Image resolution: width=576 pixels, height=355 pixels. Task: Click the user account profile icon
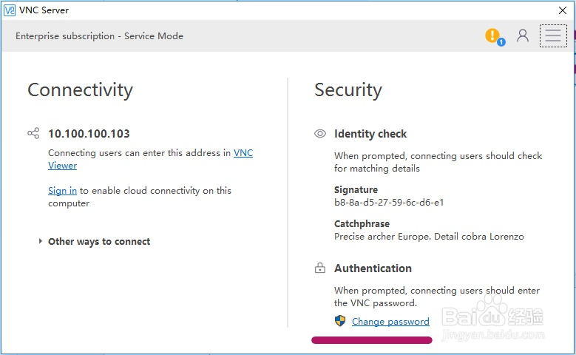click(523, 35)
